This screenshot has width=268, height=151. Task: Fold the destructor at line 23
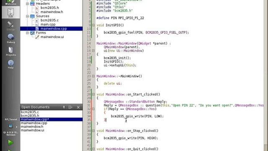click(93, 76)
